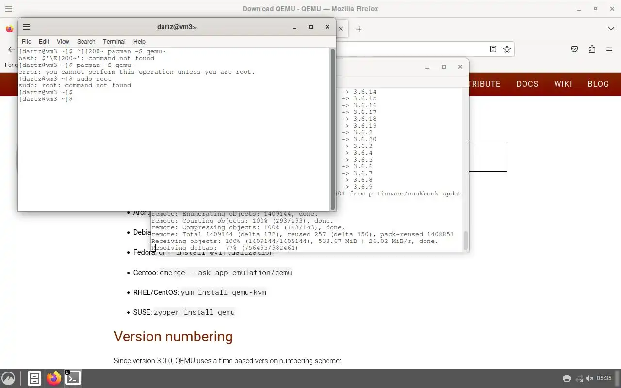Click the Firefox title bar menu icon
Screen dimensions: 621x388
click(9, 9)
